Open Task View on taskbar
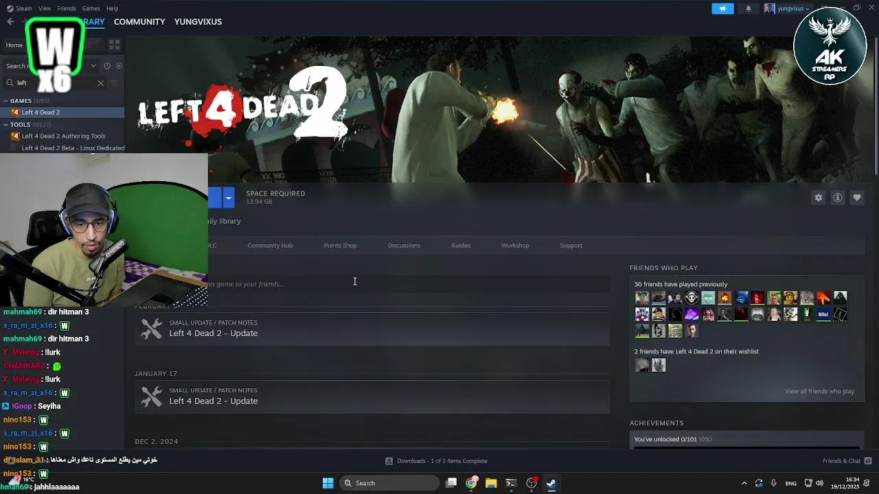Image resolution: width=879 pixels, height=494 pixels. coord(451,483)
